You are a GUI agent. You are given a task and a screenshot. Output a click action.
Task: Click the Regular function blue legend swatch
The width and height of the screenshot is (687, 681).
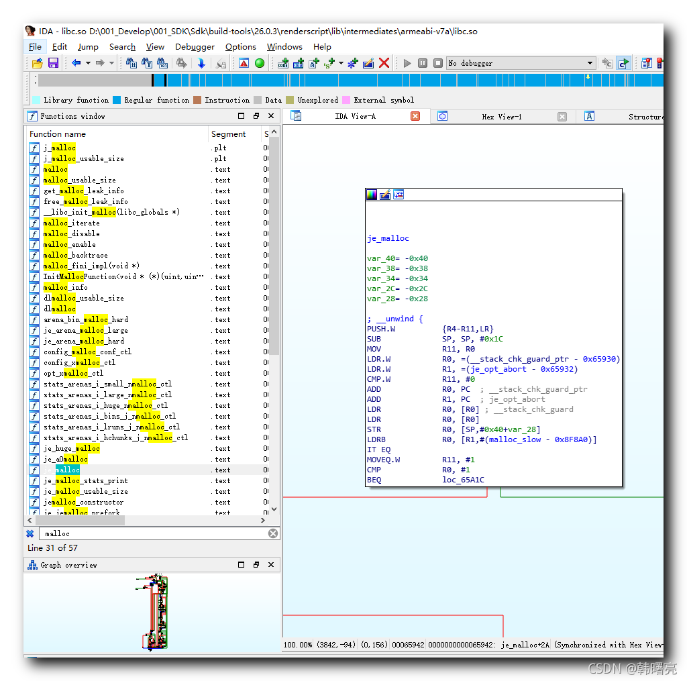[x=117, y=100]
